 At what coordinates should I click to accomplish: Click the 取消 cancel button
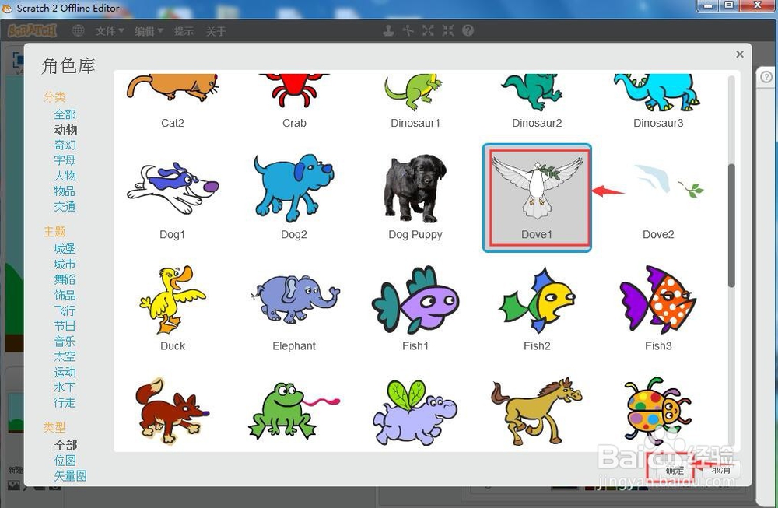click(721, 470)
